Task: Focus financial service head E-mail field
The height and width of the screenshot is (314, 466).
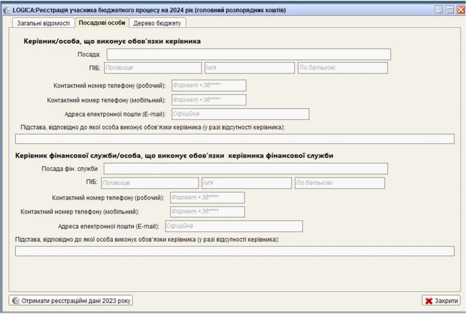Action: pyautogui.click(x=233, y=226)
